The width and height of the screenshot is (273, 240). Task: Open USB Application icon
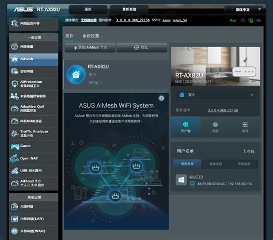point(14,171)
